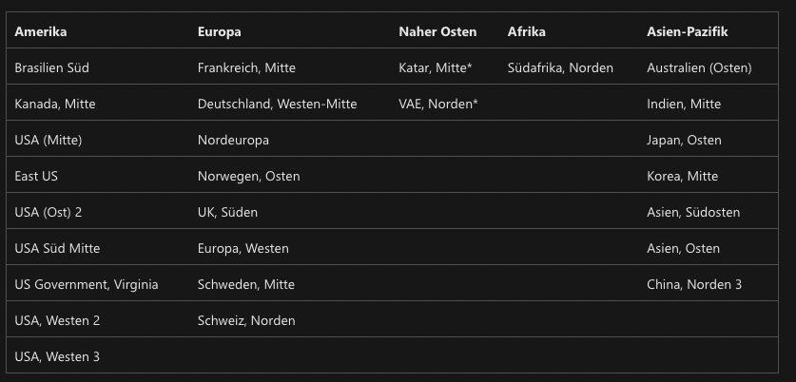The height and width of the screenshot is (382, 796).
Task: Click the Europa column header
Action: tap(219, 31)
